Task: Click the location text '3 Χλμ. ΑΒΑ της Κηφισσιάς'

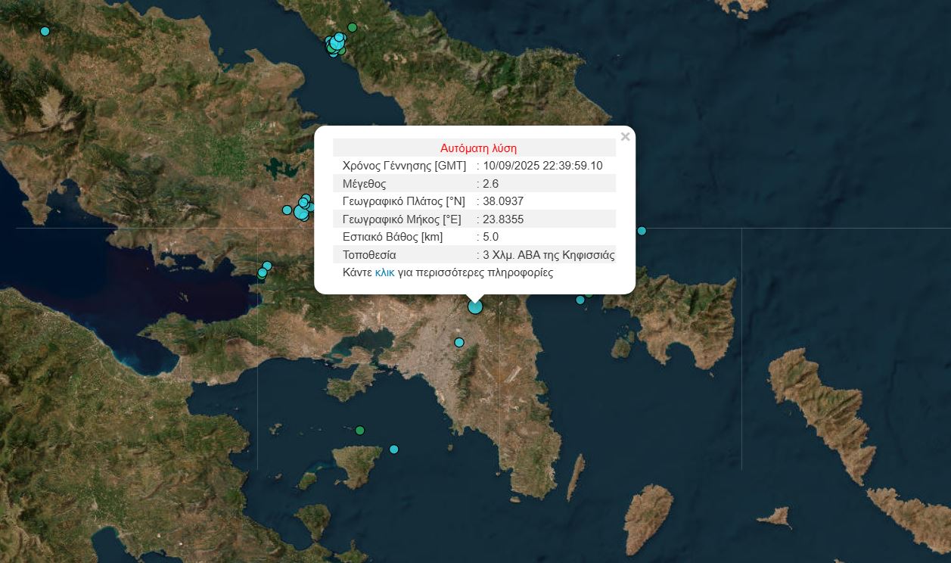Action: coord(549,255)
